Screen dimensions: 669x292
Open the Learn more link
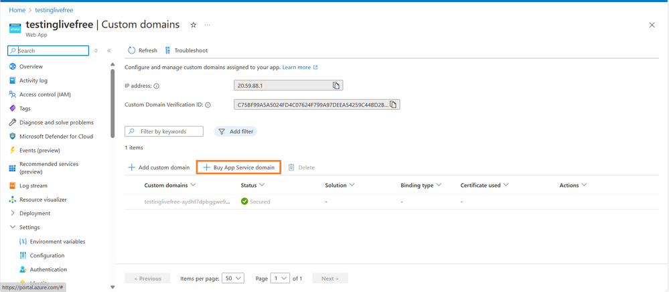pos(300,68)
